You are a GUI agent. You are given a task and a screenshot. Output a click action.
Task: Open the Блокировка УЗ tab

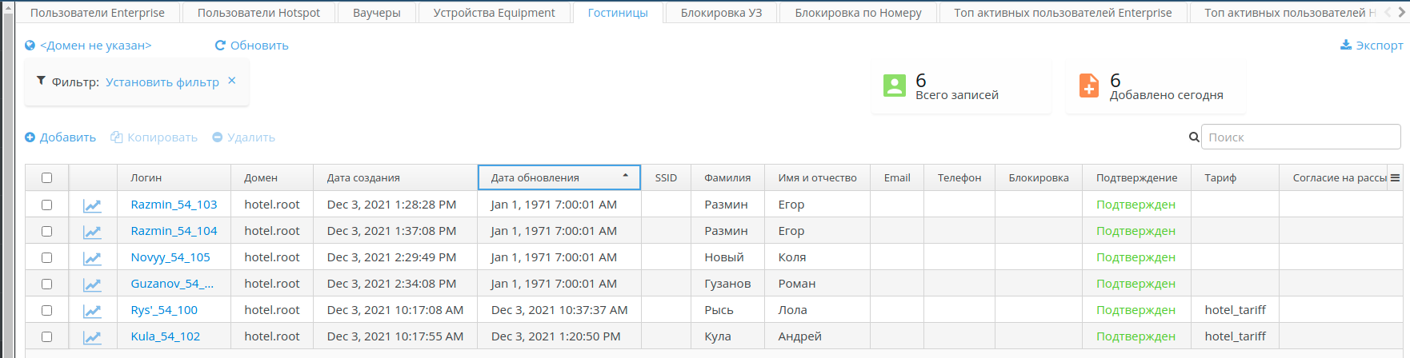pos(721,13)
